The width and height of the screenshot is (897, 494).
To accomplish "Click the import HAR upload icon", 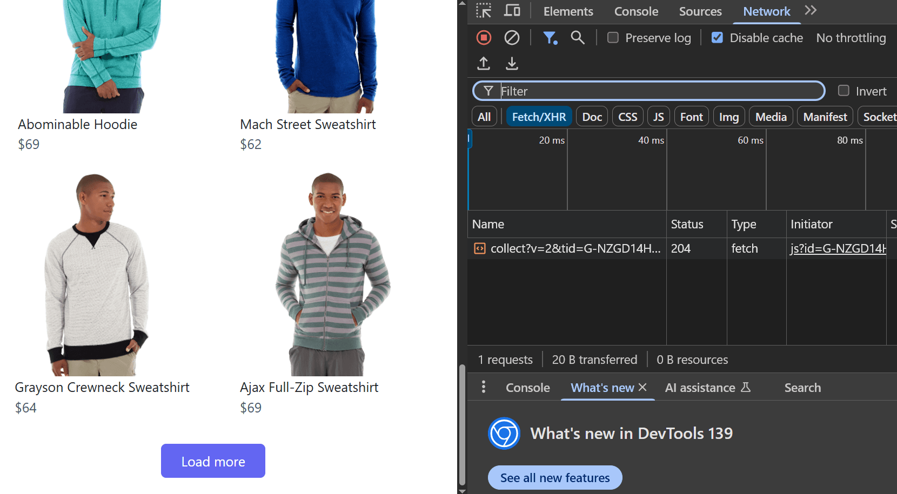I will coord(484,64).
